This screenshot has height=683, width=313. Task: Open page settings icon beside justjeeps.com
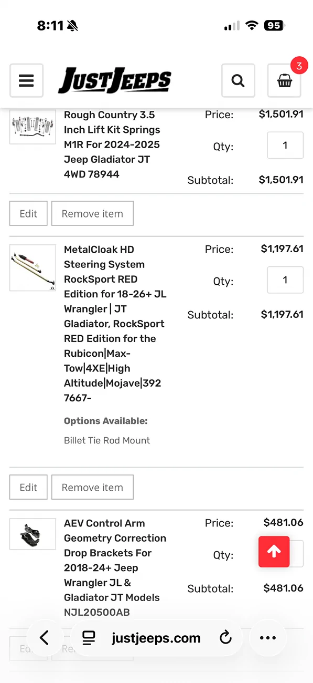pyautogui.click(x=89, y=638)
